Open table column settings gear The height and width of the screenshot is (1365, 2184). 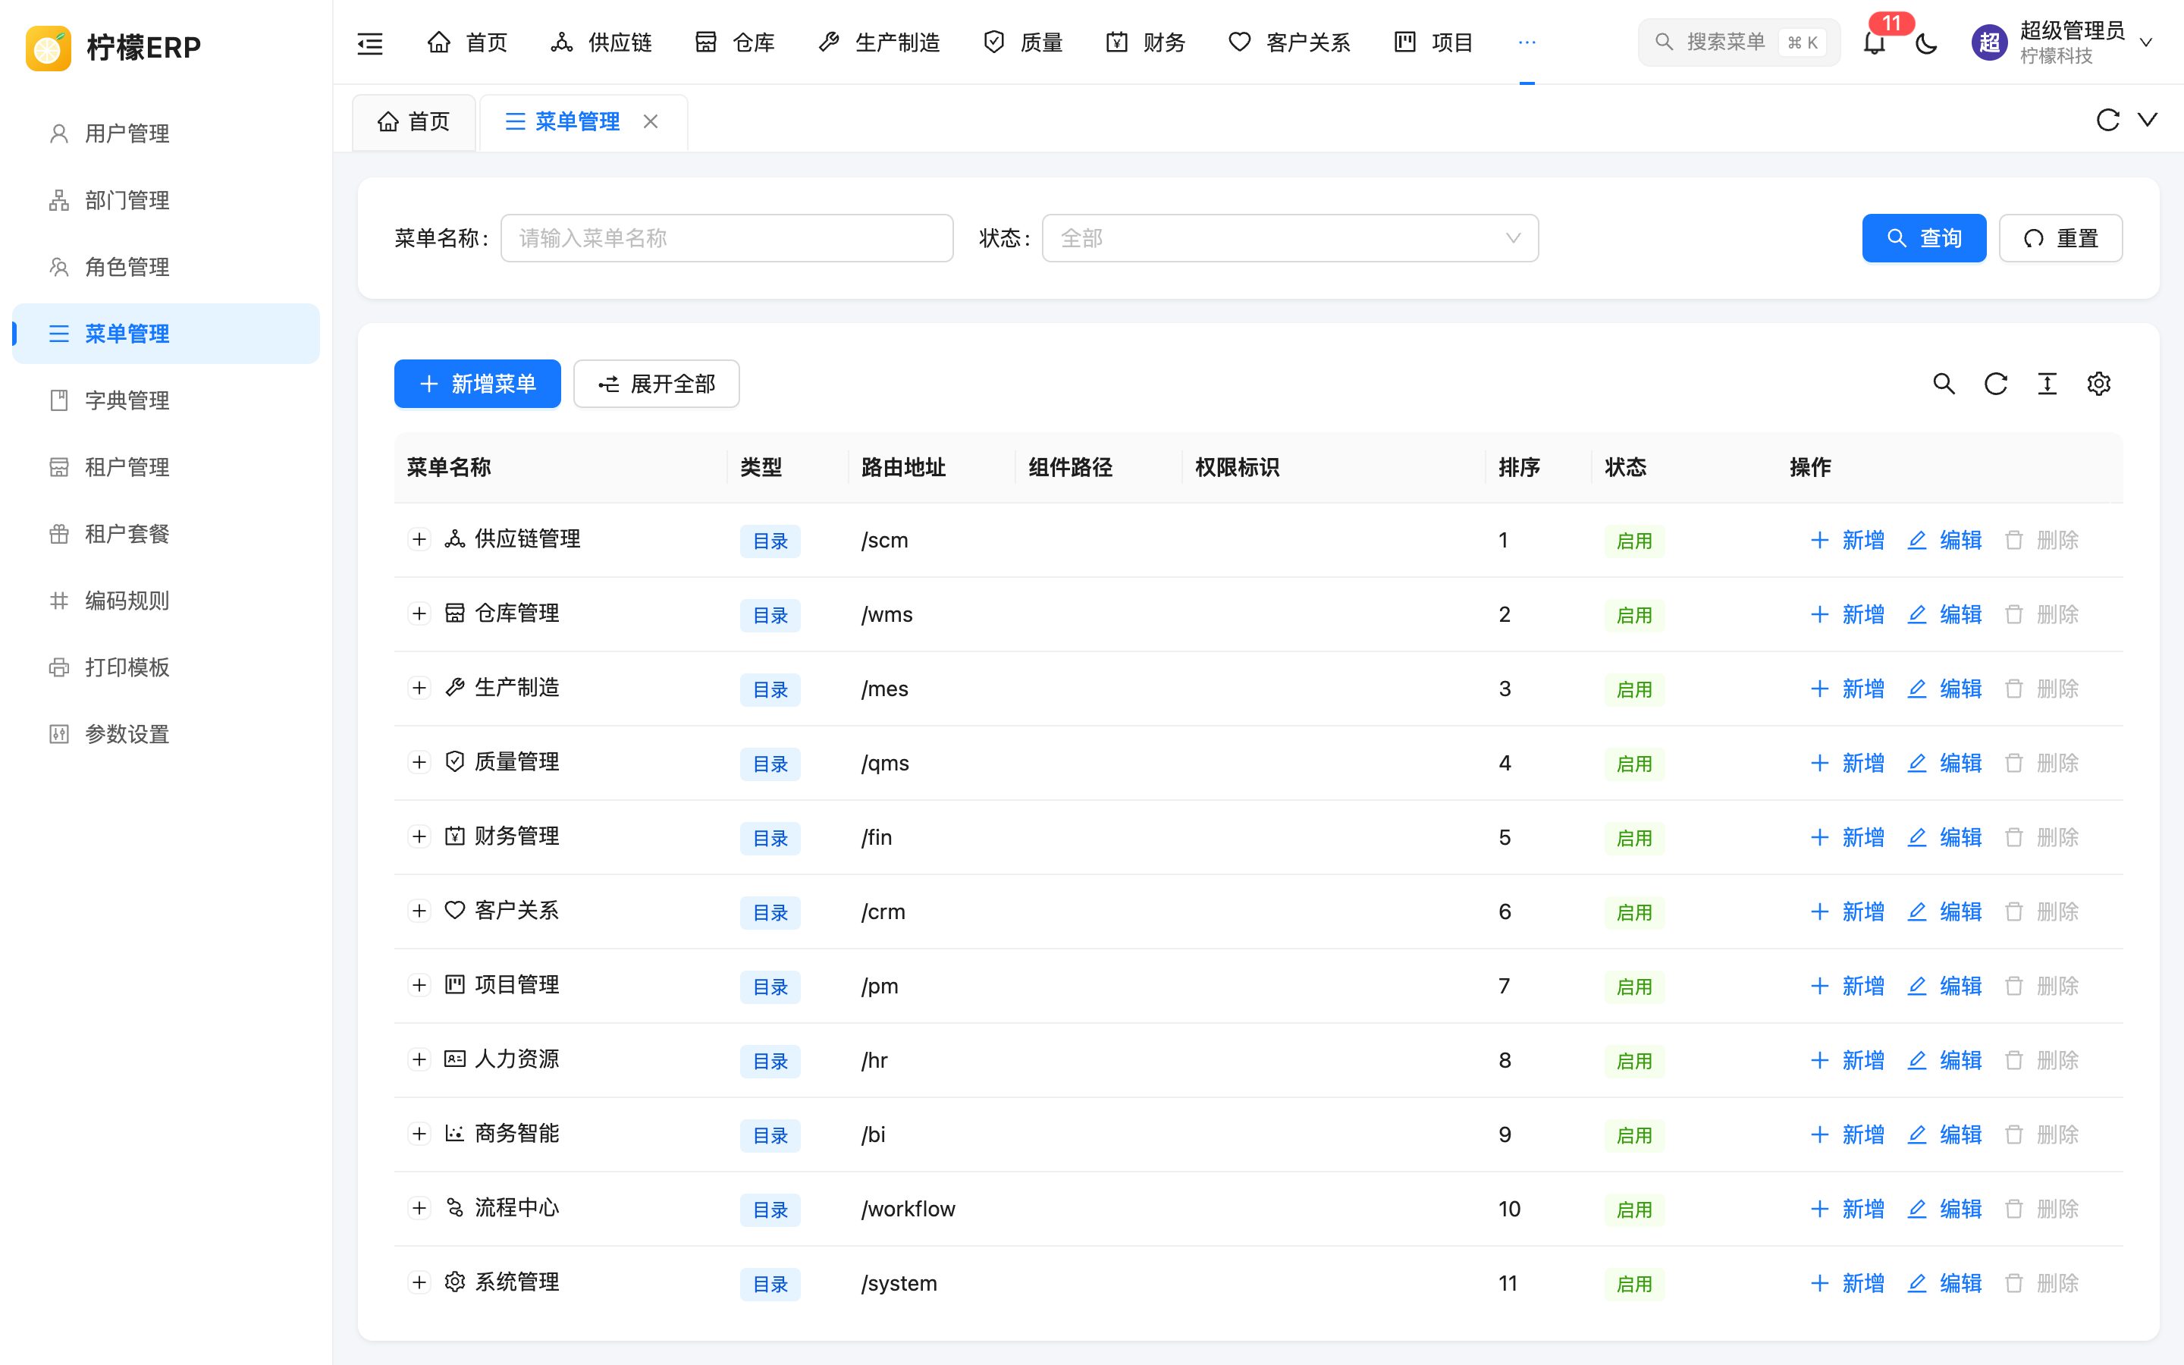2098,384
